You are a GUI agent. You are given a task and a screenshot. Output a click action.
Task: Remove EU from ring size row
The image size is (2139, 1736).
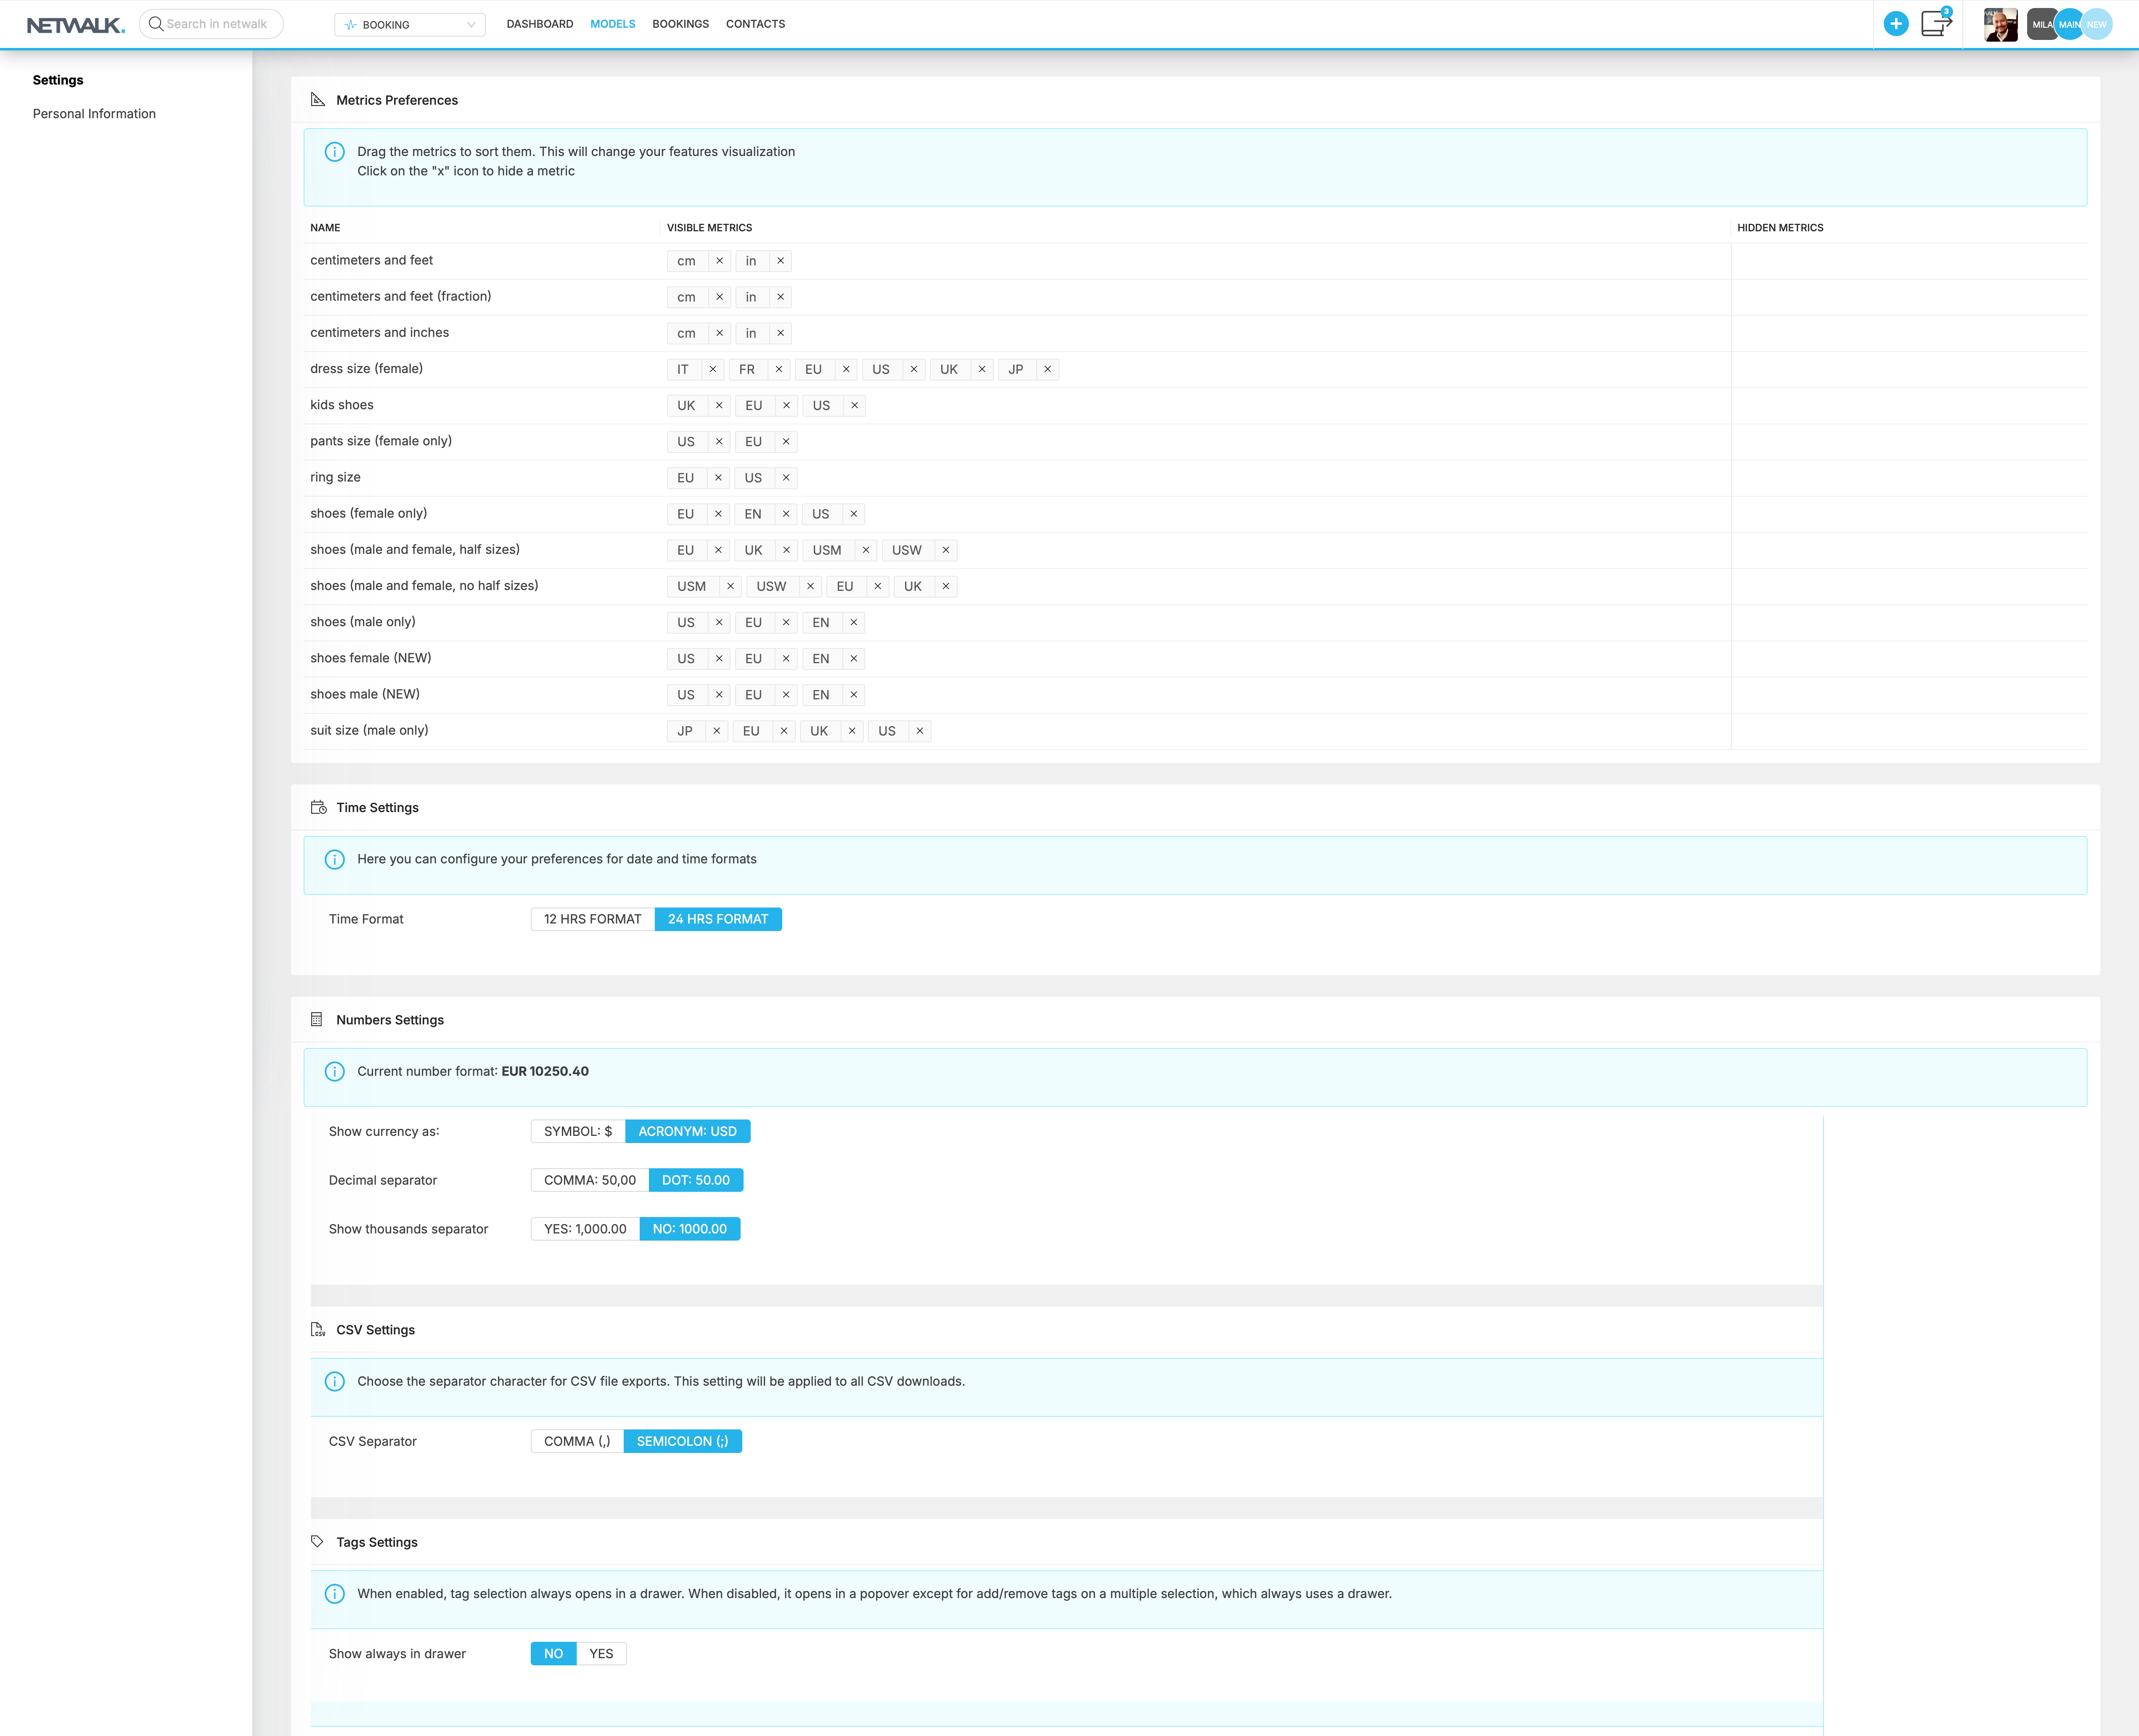pyautogui.click(x=718, y=478)
